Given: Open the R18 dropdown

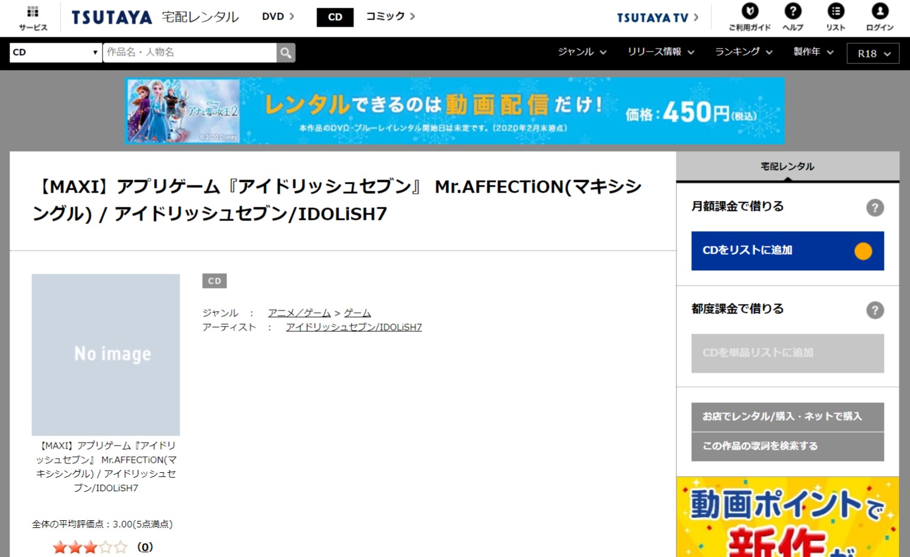Looking at the screenshot, I should (x=873, y=53).
